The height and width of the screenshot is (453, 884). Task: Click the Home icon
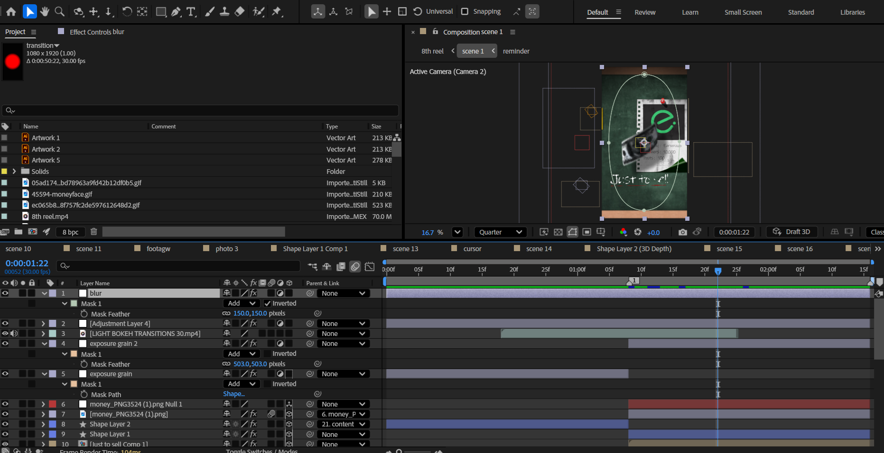click(11, 11)
